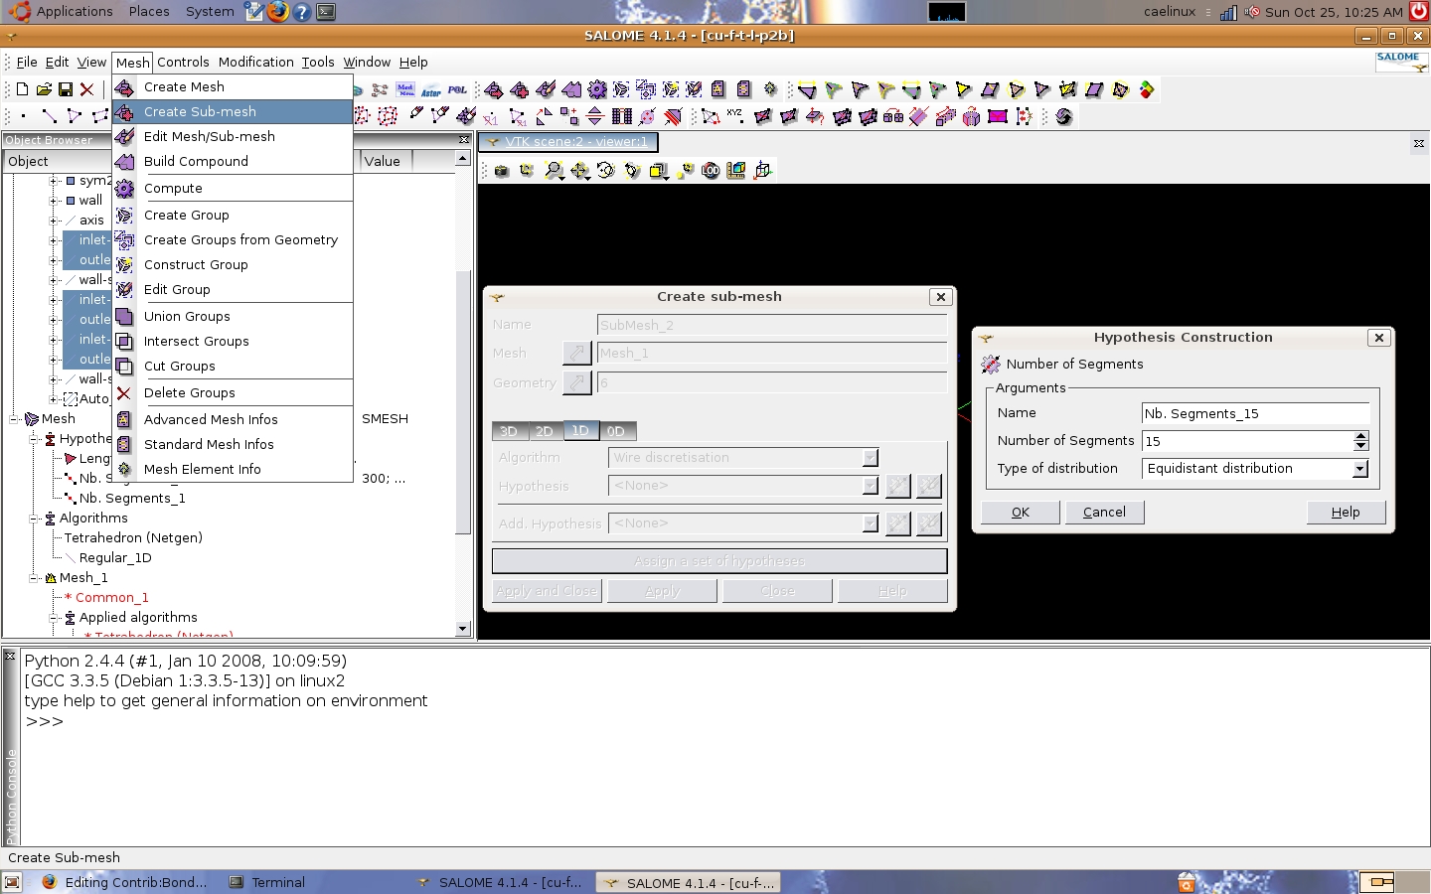Collapse the Mesh root tree node
Image resolution: width=1431 pixels, height=894 pixels.
coord(15,419)
